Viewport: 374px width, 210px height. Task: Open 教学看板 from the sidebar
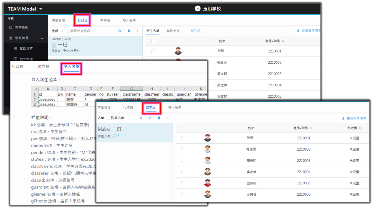tap(22, 27)
